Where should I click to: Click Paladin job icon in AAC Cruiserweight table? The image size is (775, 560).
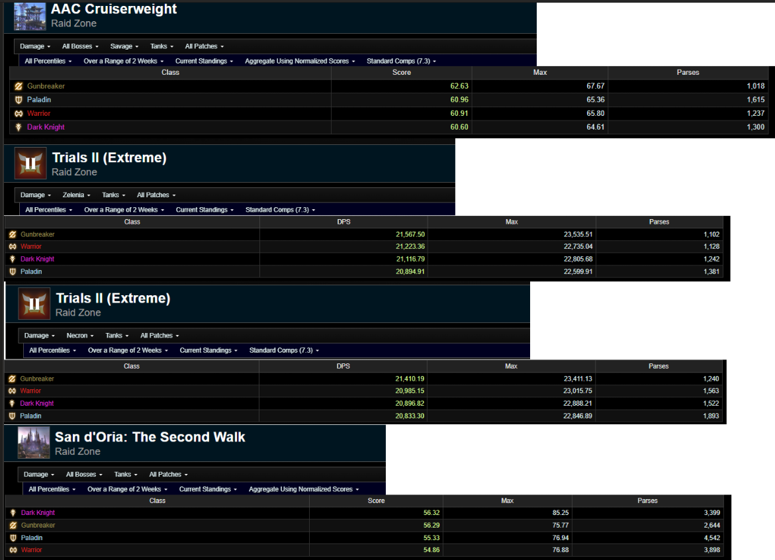19,100
